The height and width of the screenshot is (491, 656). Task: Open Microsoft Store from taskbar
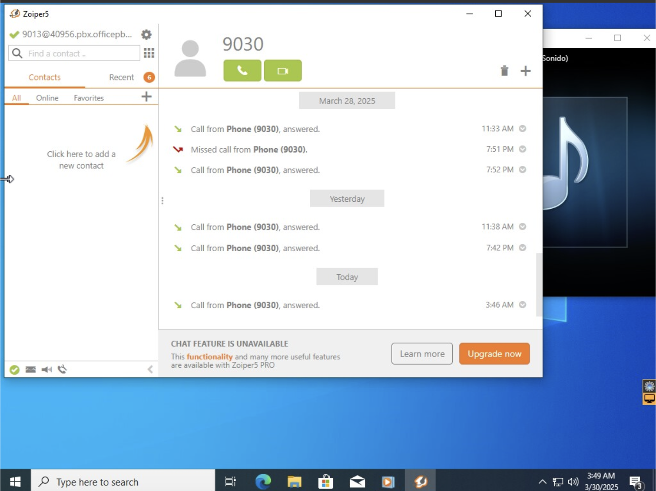pos(326,481)
